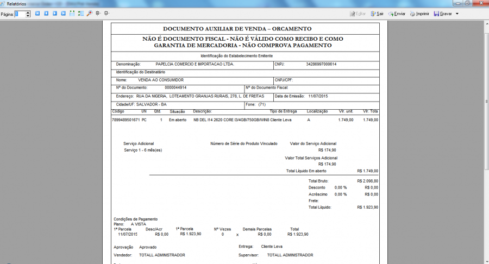Image resolution: width=489 pixels, height=264 pixels.
Task: Go to the first page of report
Action: [x=37, y=14]
